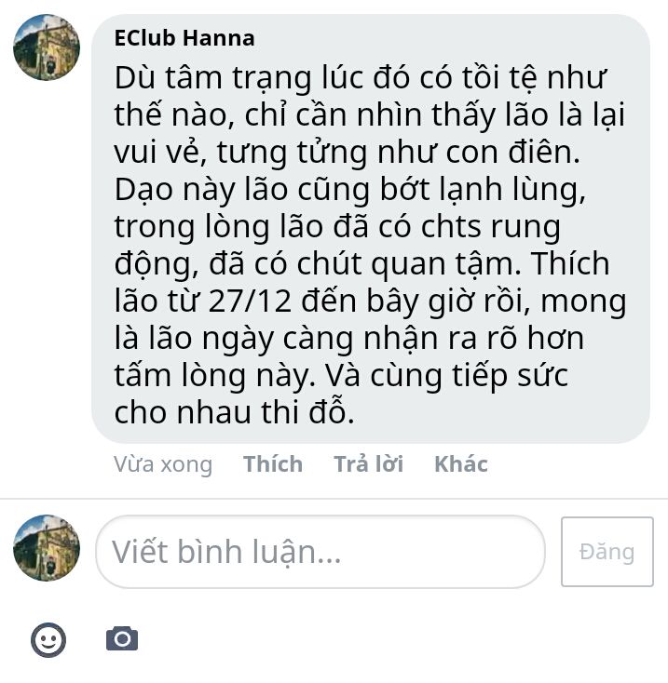Open the emoji sticker picker

(48, 639)
